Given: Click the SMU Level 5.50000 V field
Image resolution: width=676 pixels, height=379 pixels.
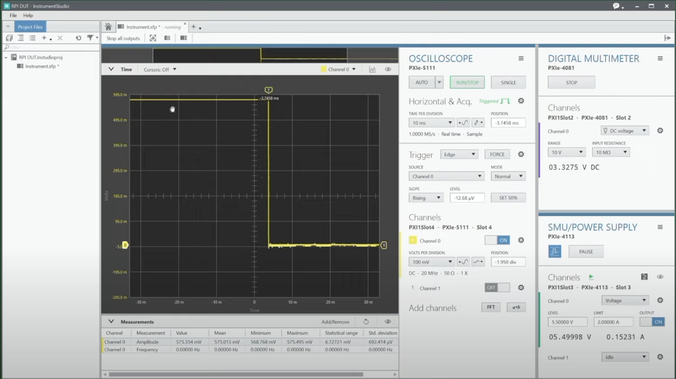Looking at the screenshot, I should click(568, 322).
